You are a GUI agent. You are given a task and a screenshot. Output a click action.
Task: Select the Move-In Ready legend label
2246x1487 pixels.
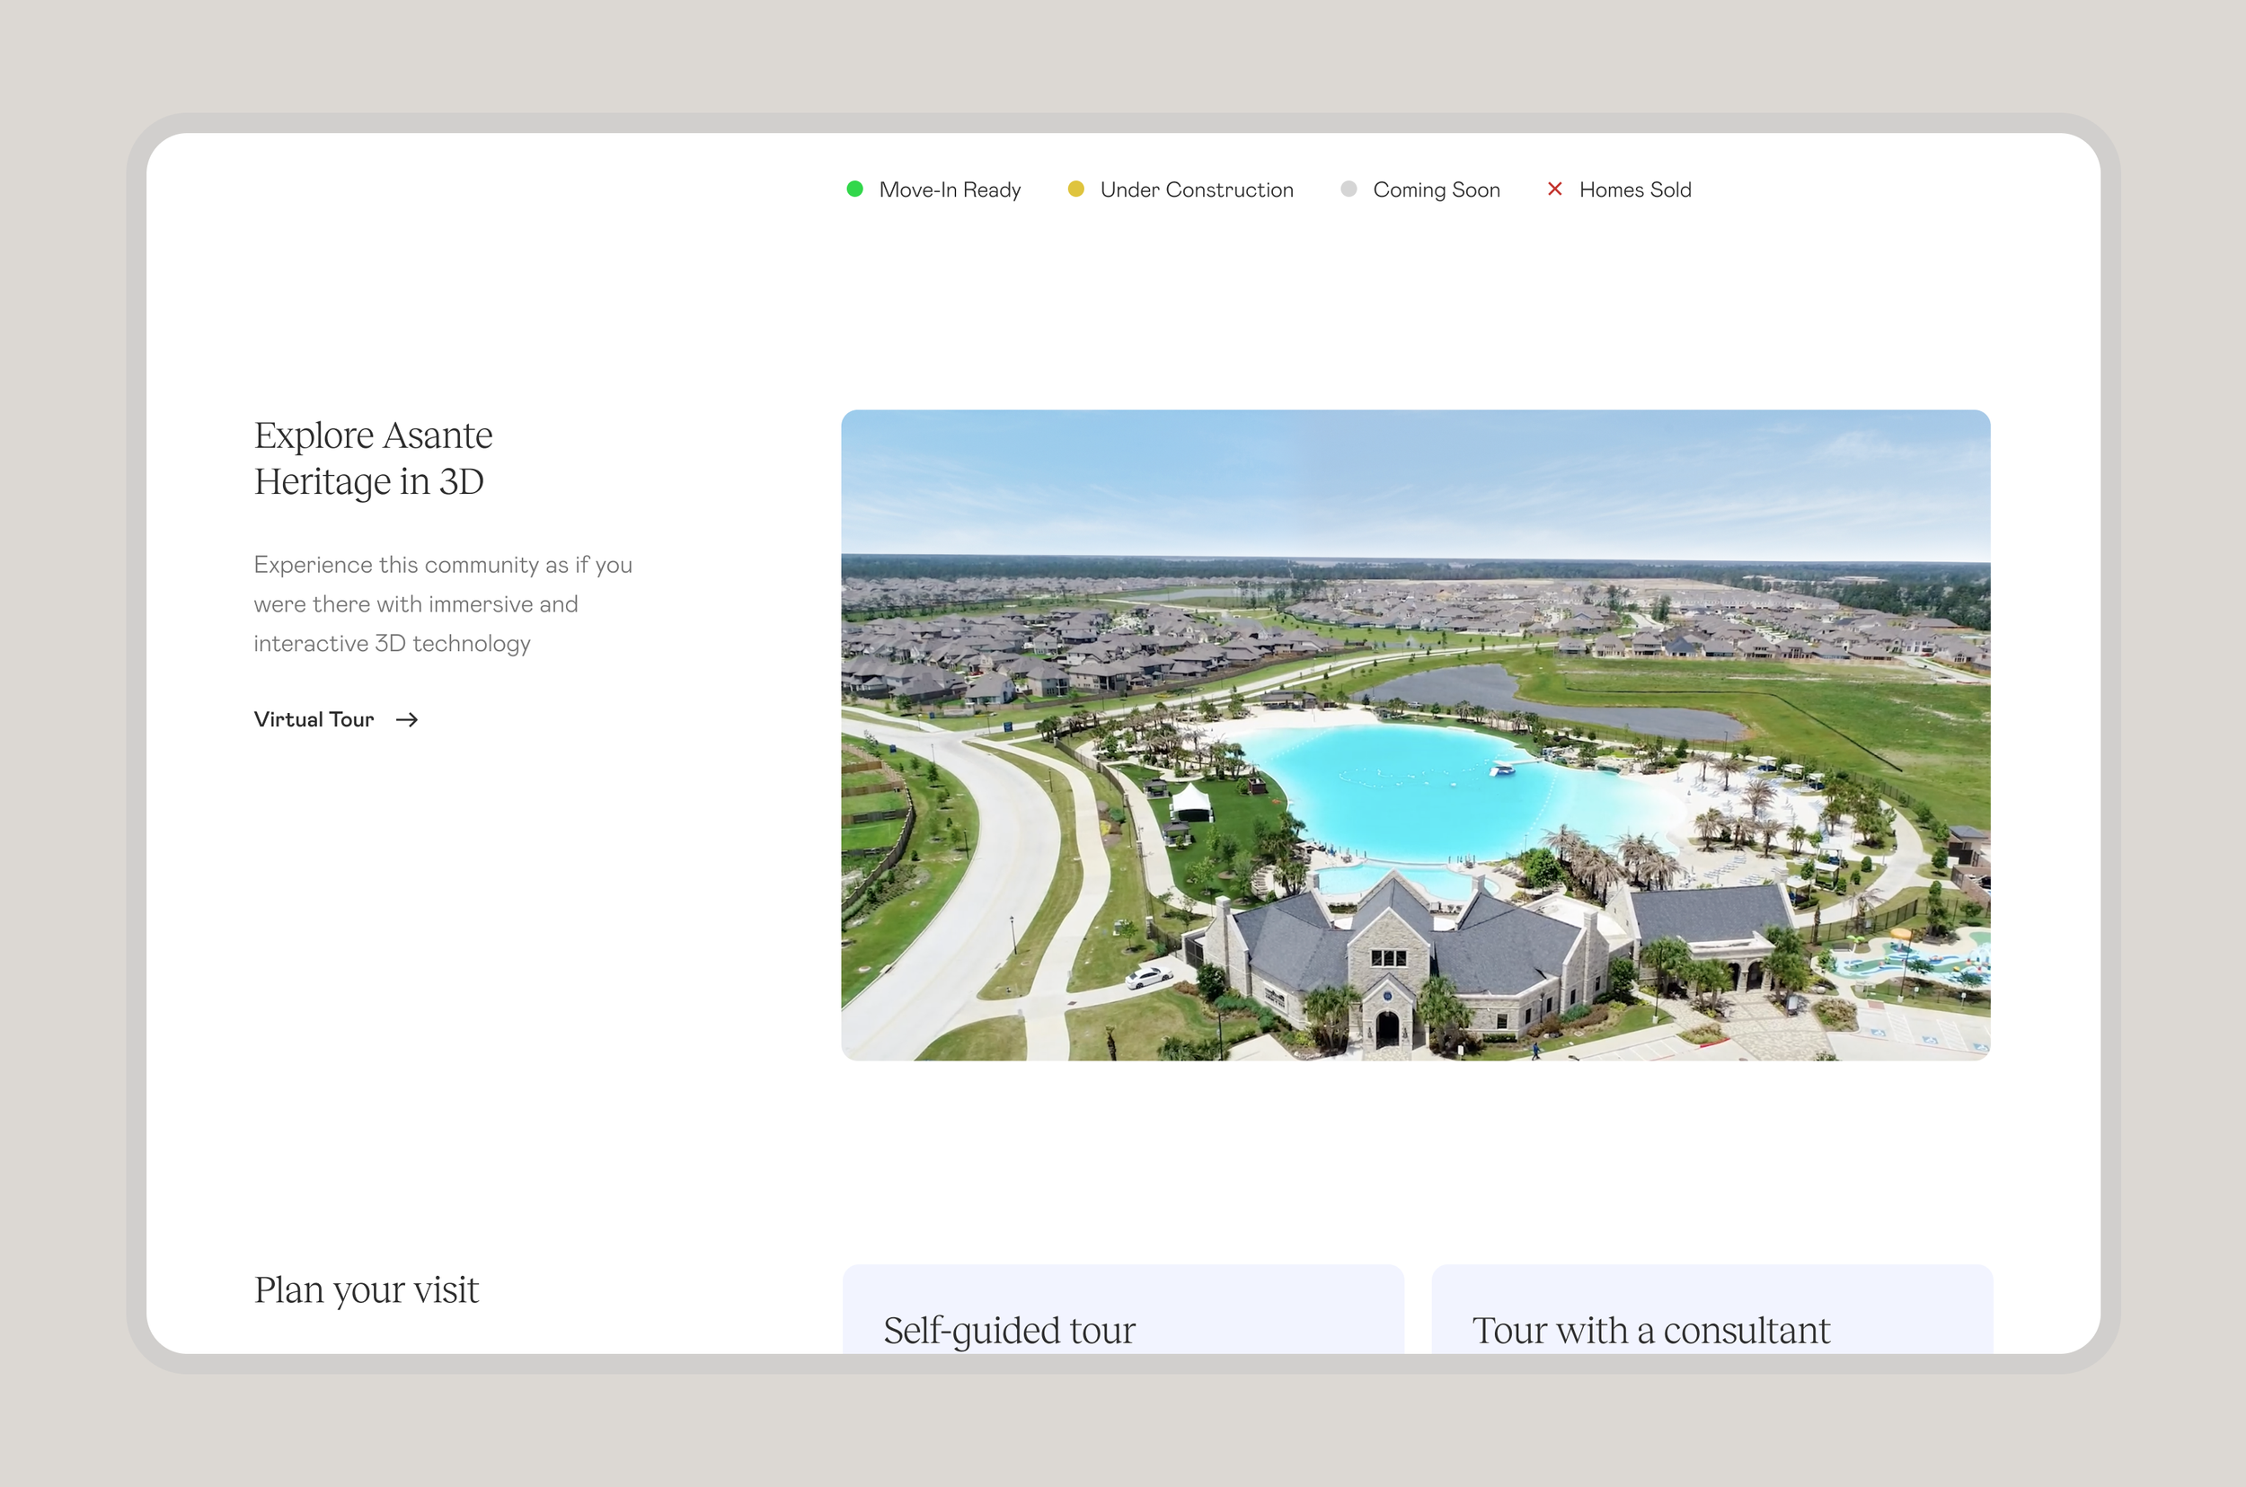click(x=949, y=189)
